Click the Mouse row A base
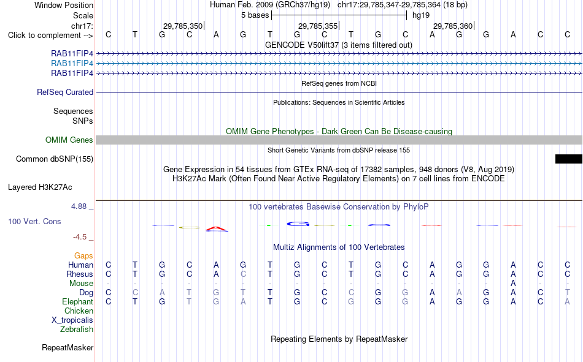 click(x=513, y=283)
